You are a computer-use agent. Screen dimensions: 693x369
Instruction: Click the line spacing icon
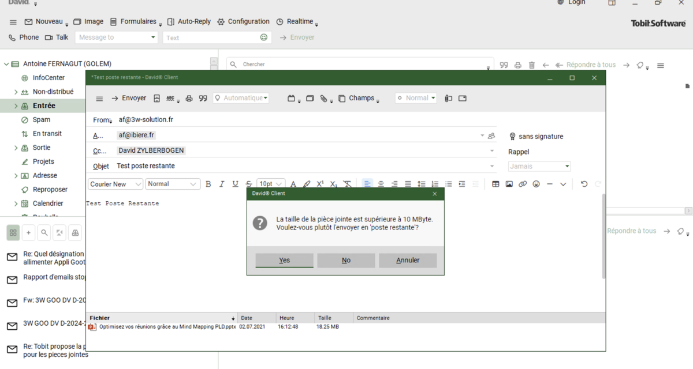pos(422,184)
